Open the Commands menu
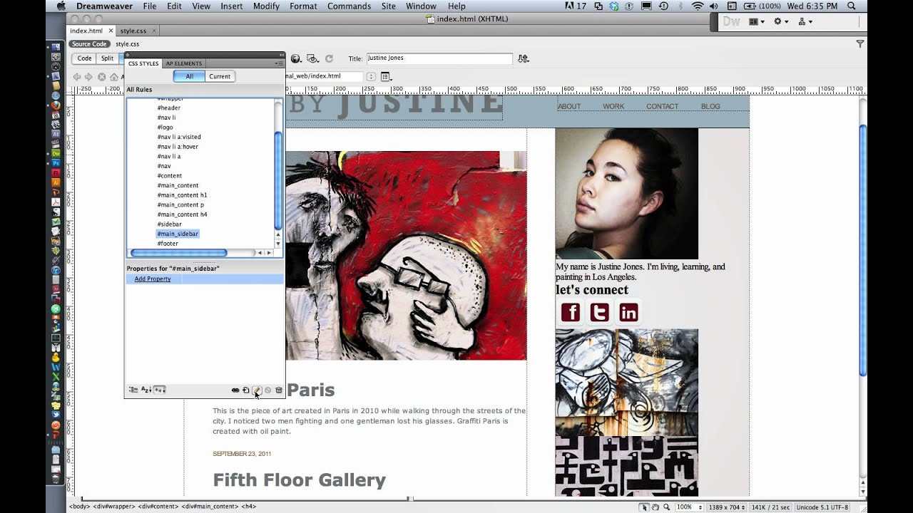Screen dimensions: 913x513 [x=350, y=6]
